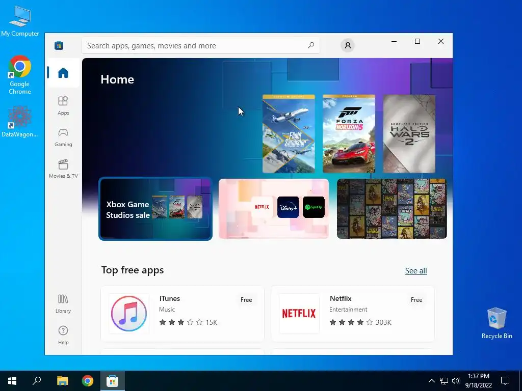The width and height of the screenshot is (522, 391).
Task: Open the volume speaker tray icon
Action: click(456, 381)
